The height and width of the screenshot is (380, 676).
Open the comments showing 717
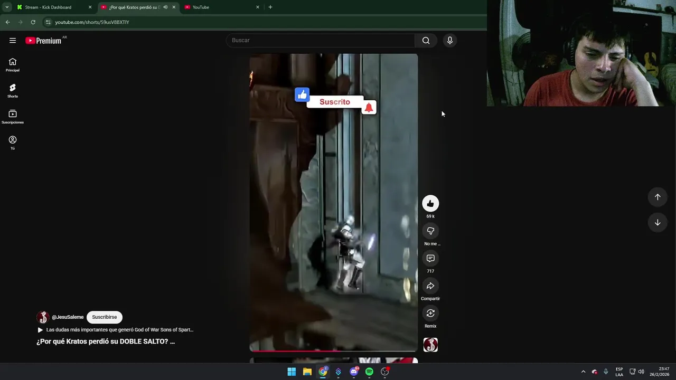click(x=430, y=259)
